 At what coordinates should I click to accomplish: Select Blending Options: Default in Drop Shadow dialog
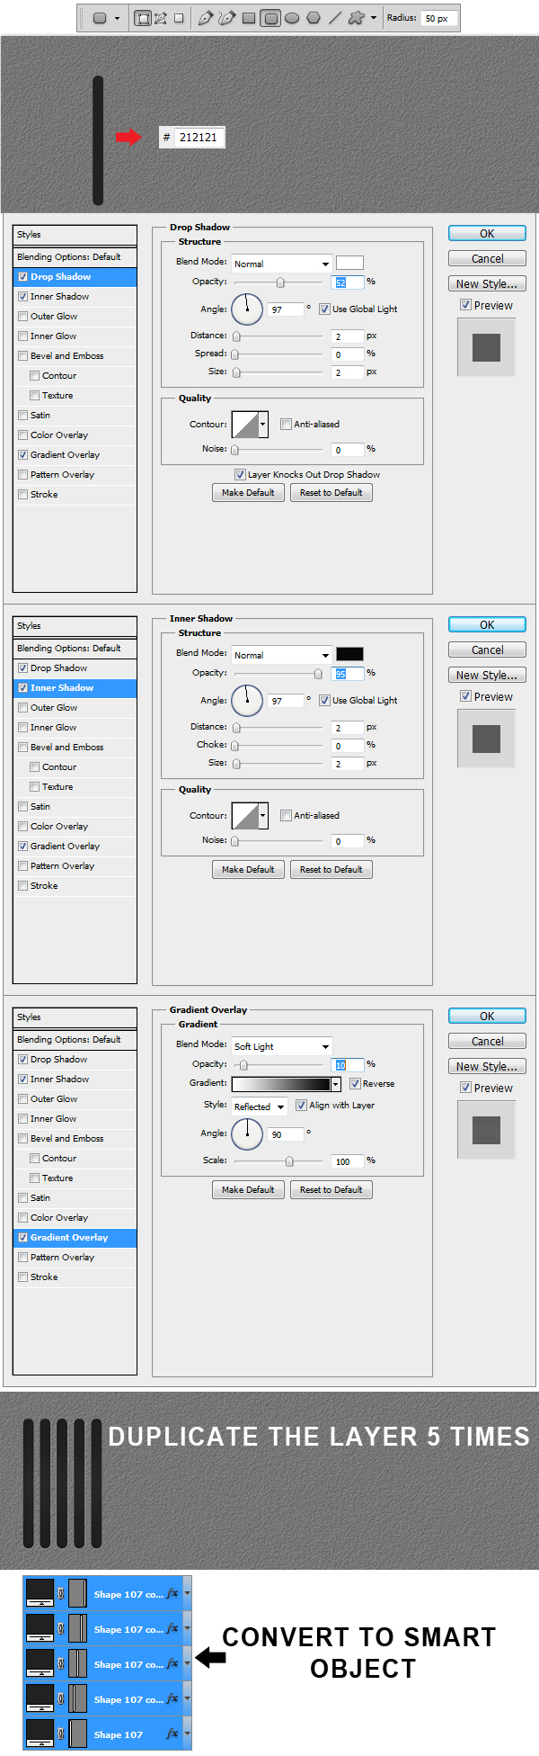click(75, 257)
